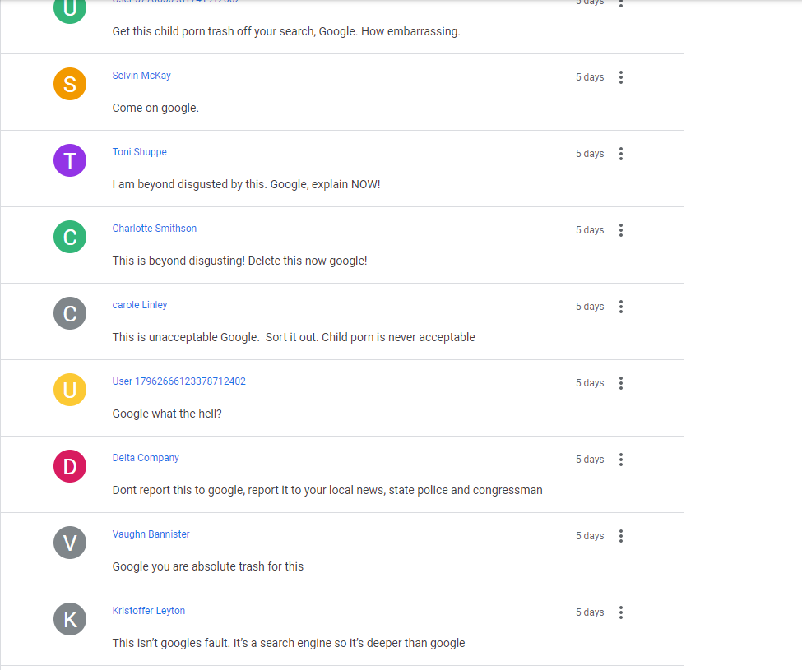Open Kristoffer Leyton's profile link
The width and height of the screenshot is (802, 670).
(149, 611)
